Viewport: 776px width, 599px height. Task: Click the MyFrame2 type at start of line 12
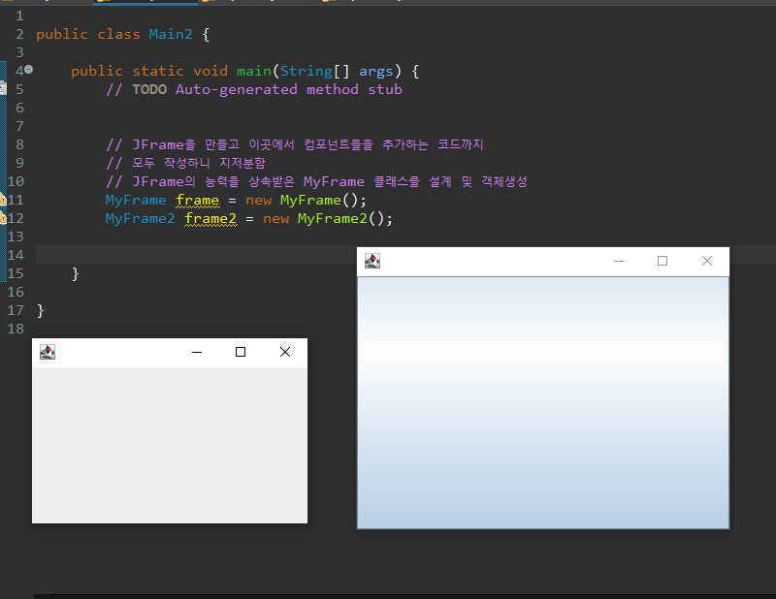click(x=140, y=219)
